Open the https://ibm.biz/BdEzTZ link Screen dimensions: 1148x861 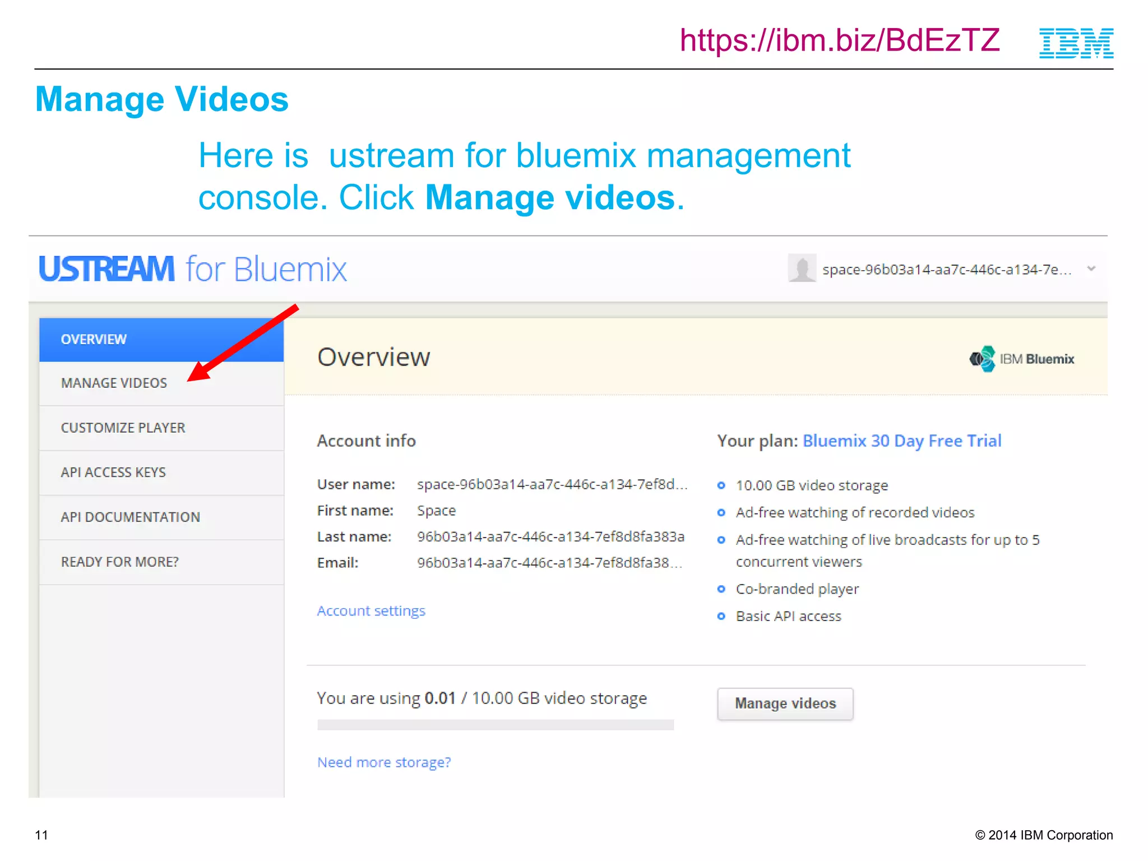tap(840, 40)
